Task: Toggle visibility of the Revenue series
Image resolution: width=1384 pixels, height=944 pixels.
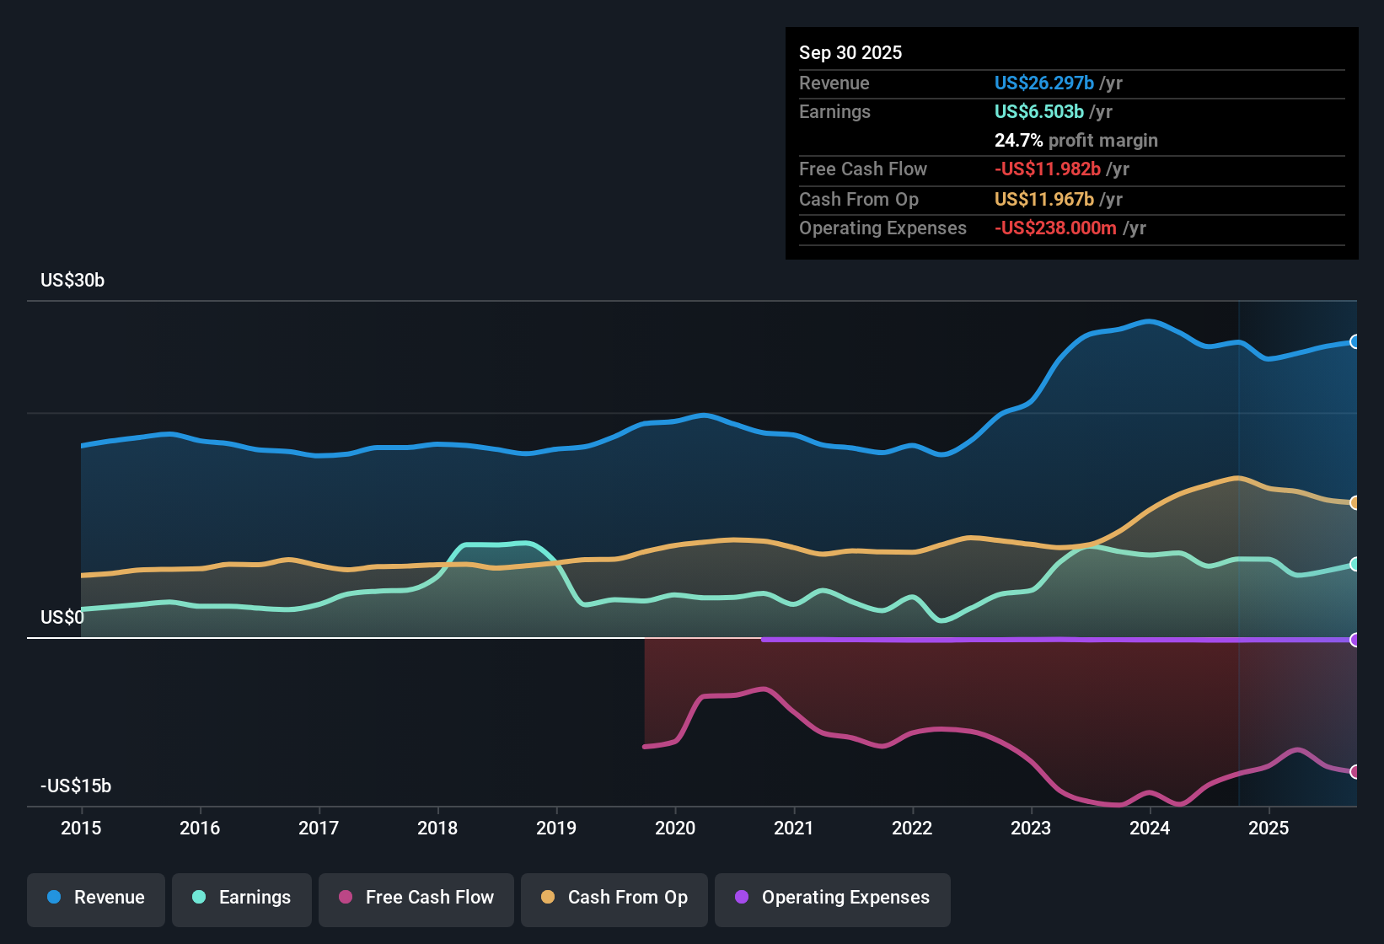Action: pyautogui.click(x=95, y=898)
